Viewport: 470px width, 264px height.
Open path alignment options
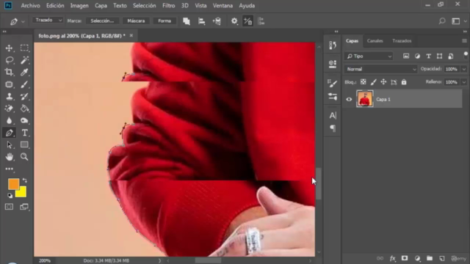(201, 21)
